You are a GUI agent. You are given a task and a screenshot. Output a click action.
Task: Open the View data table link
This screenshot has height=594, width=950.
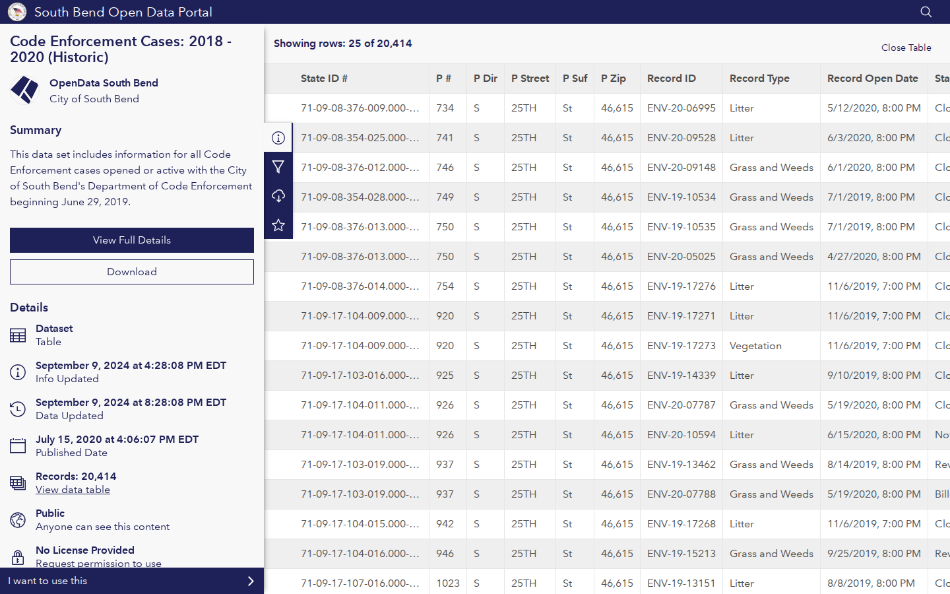[73, 490]
